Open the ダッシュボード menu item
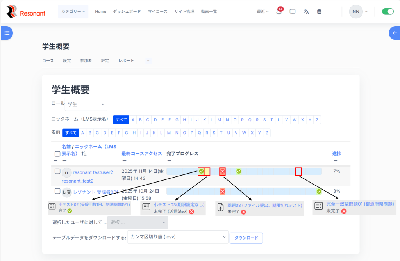The width and height of the screenshot is (400, 261). pos(127,12)
